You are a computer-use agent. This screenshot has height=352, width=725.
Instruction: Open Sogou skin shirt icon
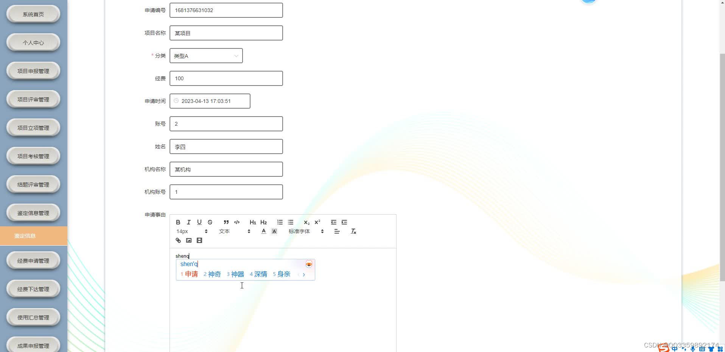point(711,349)
